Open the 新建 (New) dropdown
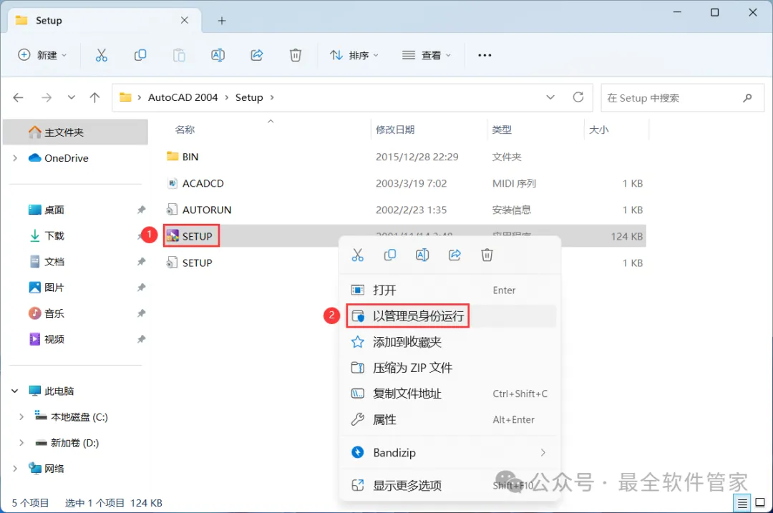The height and width of the screenshot is (513, 773). point(42,55)
